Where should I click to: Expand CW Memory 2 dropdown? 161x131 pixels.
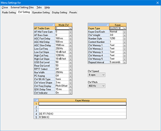124,49
